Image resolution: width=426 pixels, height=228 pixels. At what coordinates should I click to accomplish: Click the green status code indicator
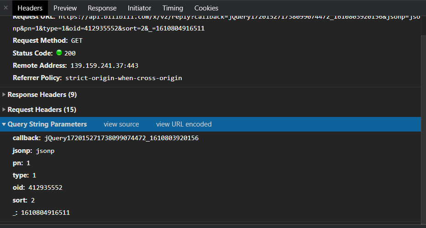59,53
